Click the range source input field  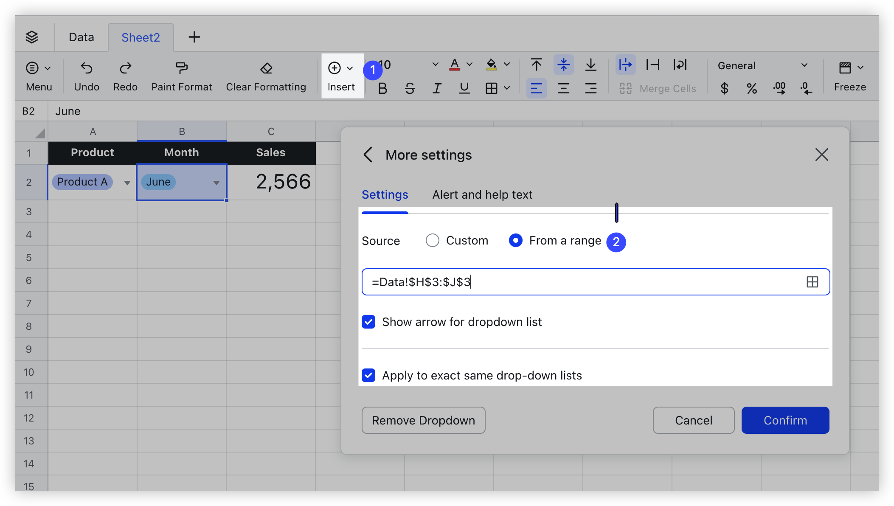595,282
